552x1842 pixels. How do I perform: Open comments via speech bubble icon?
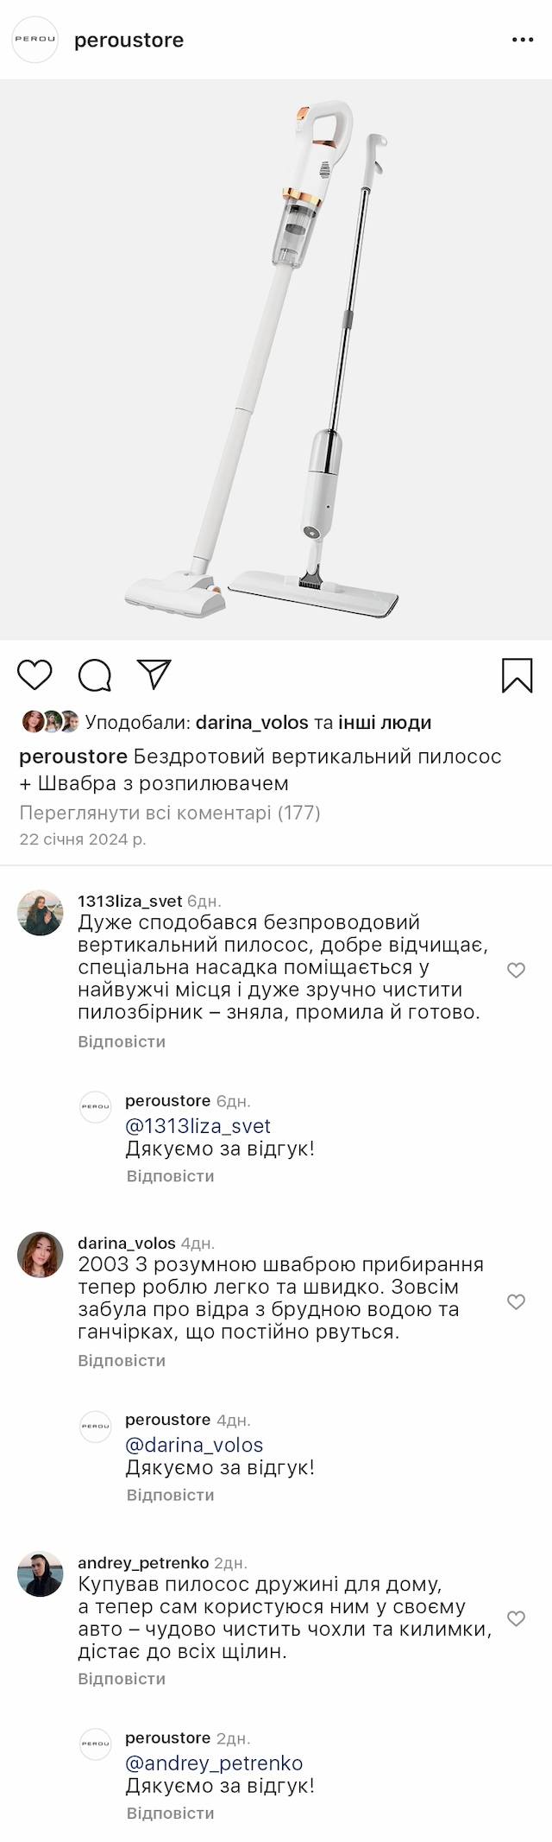95,674
